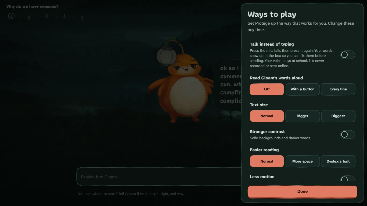
Task: Click Gloam's speech bubble
Action: tap(228, 84)
